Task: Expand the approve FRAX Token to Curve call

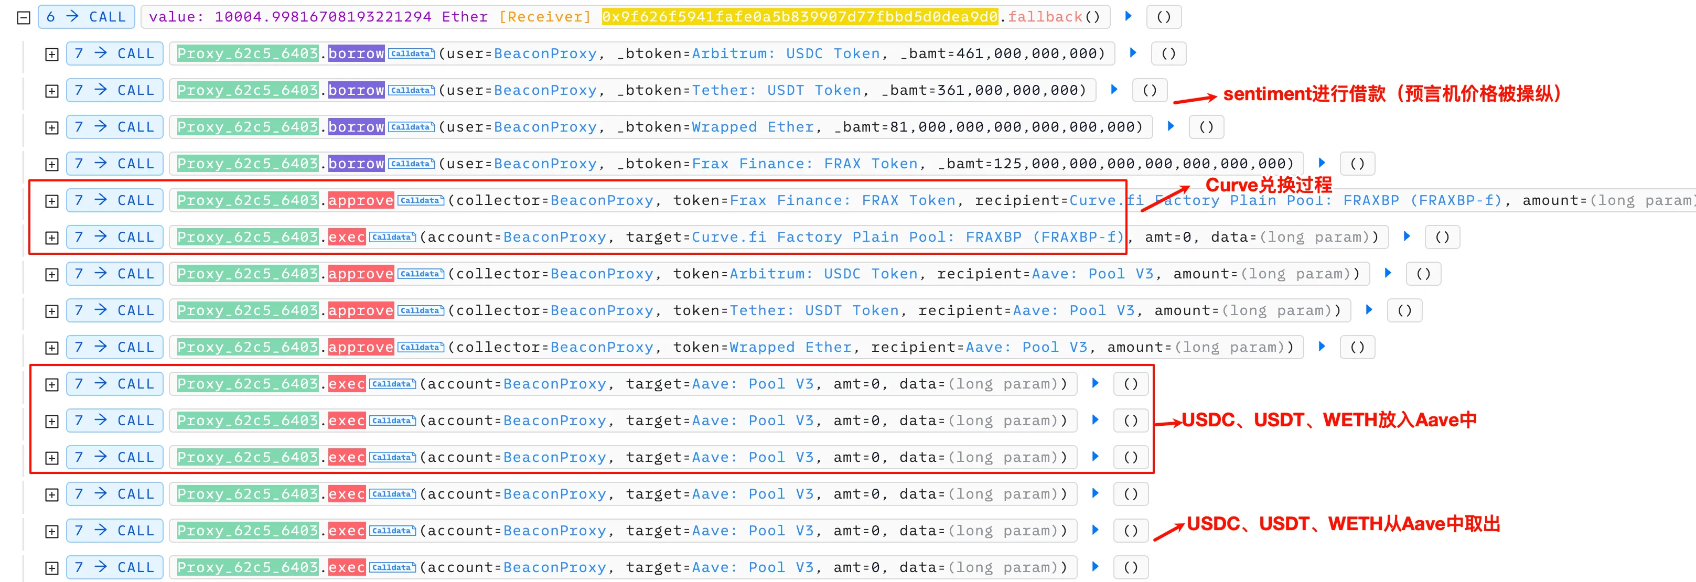Action: (x=51, y=201)
